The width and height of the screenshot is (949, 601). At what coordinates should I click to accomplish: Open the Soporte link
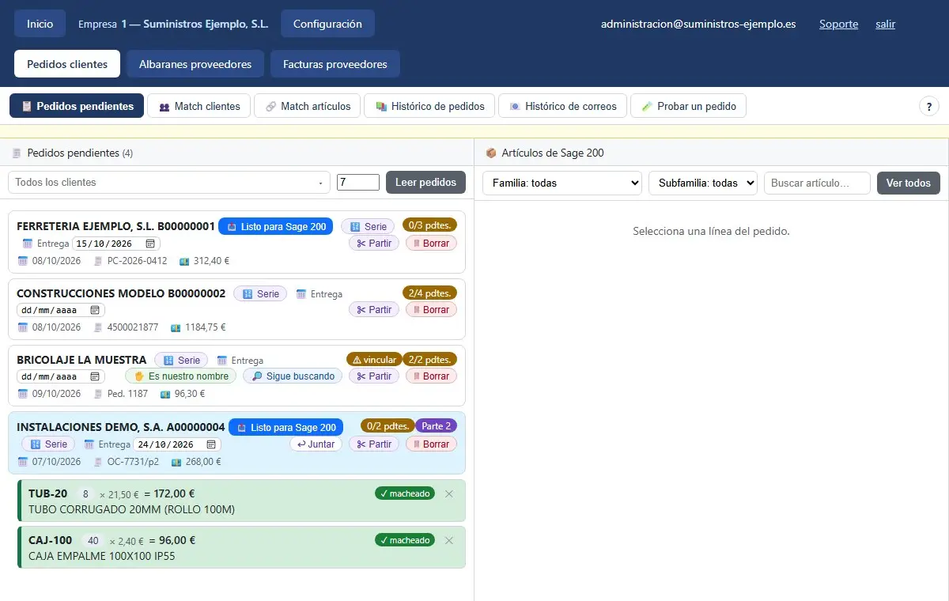838,24
